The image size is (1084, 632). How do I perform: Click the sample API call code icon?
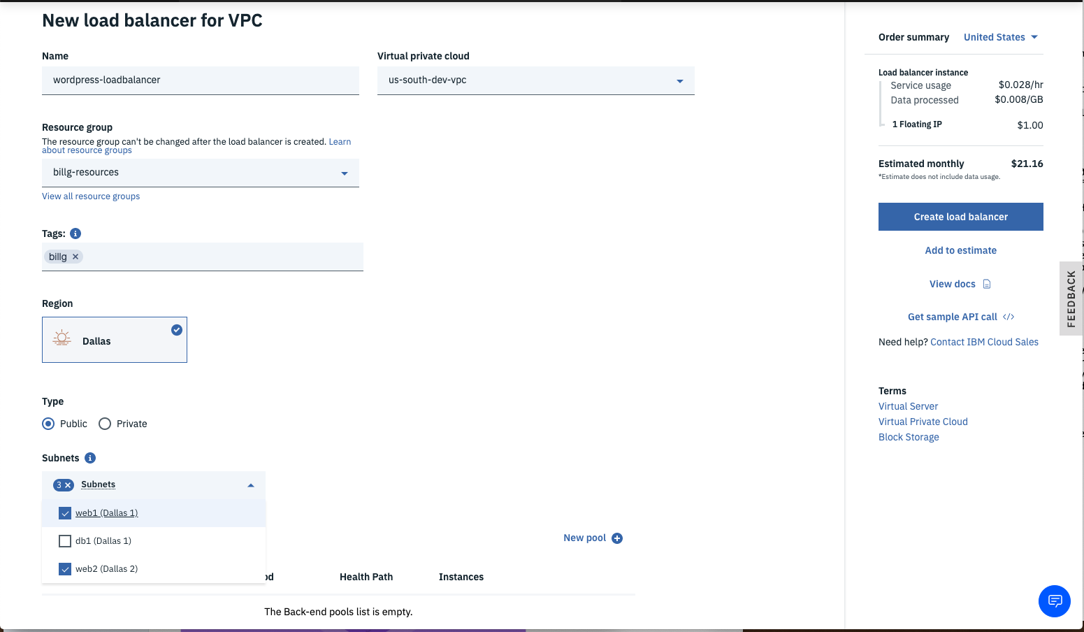click(1009, 317)
